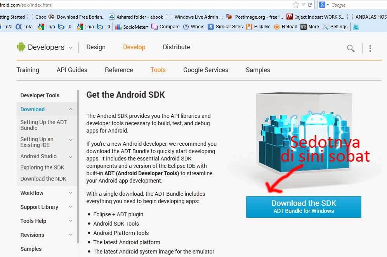Expand the Tools Help chevron
This screenshot has width=387, height=257.
click(71, 221)
